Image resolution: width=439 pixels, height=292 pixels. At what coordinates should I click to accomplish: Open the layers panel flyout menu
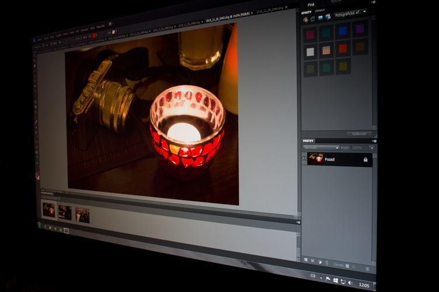(374, 141)
